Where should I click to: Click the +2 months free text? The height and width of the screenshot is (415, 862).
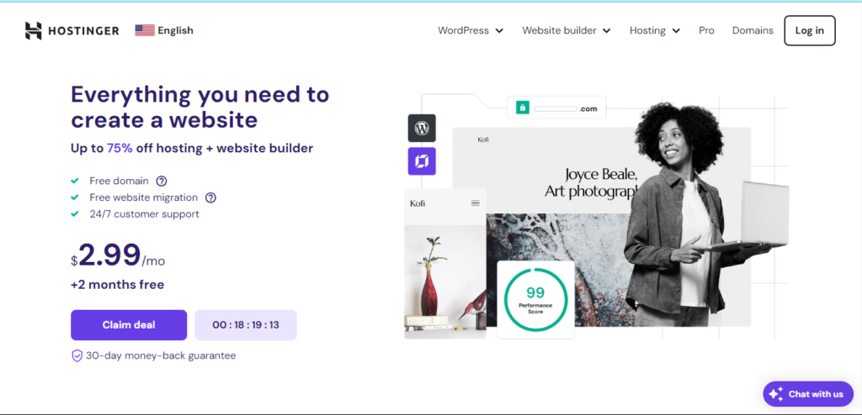[x=118, y=285]
